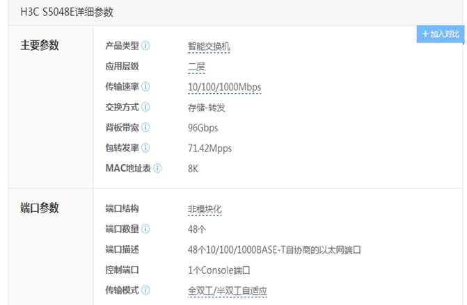Select the 71.42Mpps value
Viewport: 467px width, 305px height.
(209, 149)
